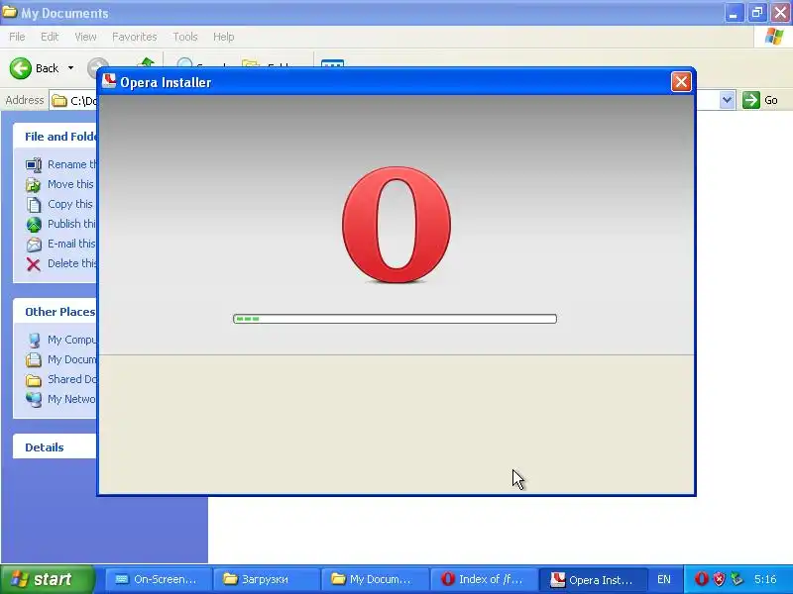Expand the Address bar dropdown arrow
The height and width of the screenshot is (594, 793).
click(x=727, y=100)
